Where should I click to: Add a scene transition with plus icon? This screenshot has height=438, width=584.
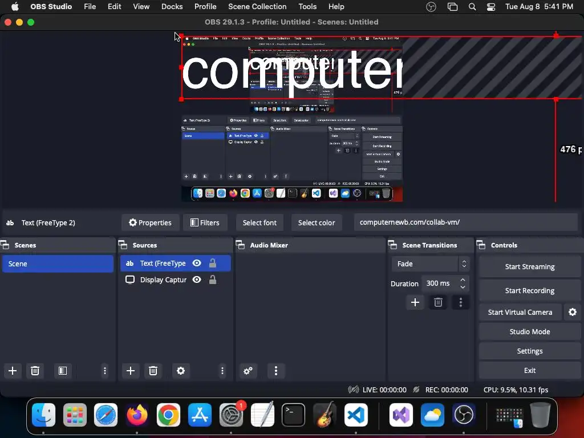pos(415,302)
